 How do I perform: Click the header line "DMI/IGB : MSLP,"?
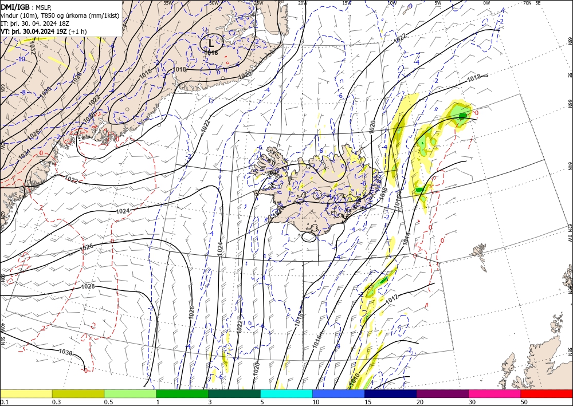coord(26,6)
